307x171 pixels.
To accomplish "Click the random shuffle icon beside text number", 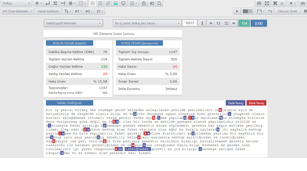I will 226,23.
